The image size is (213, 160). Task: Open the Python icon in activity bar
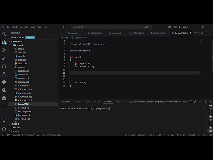point(4,82)
